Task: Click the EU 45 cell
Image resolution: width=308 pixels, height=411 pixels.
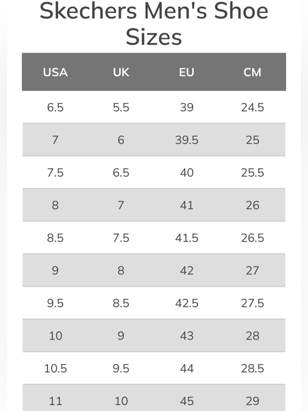Action: click(x=187, y=401)
